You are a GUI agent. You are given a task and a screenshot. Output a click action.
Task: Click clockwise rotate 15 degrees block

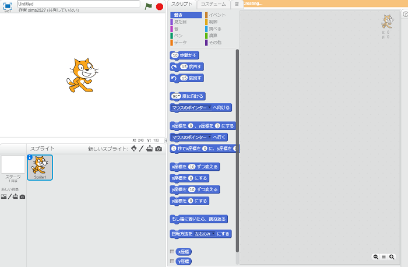pos(187,67)
